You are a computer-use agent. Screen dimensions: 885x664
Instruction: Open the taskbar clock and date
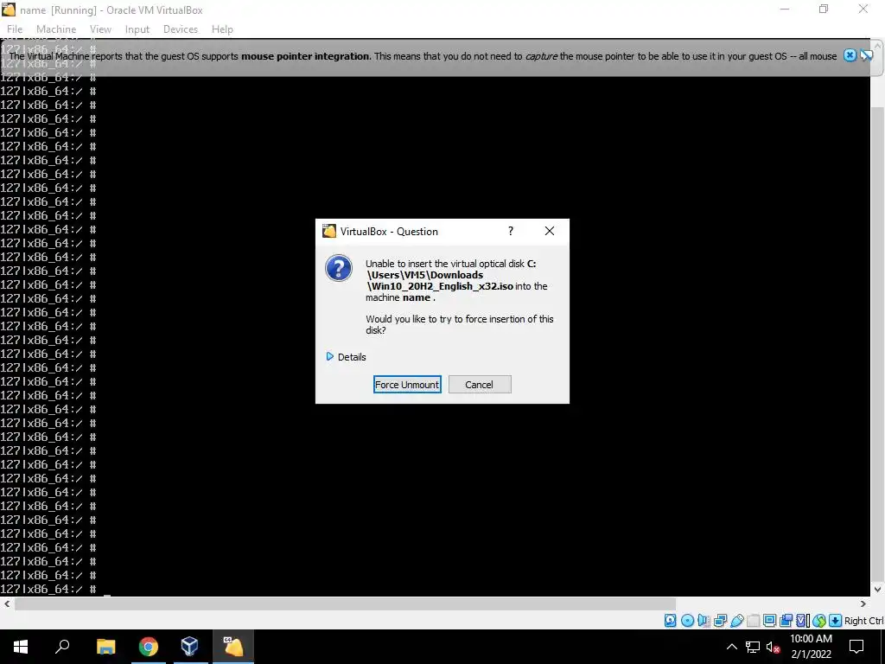811,647
